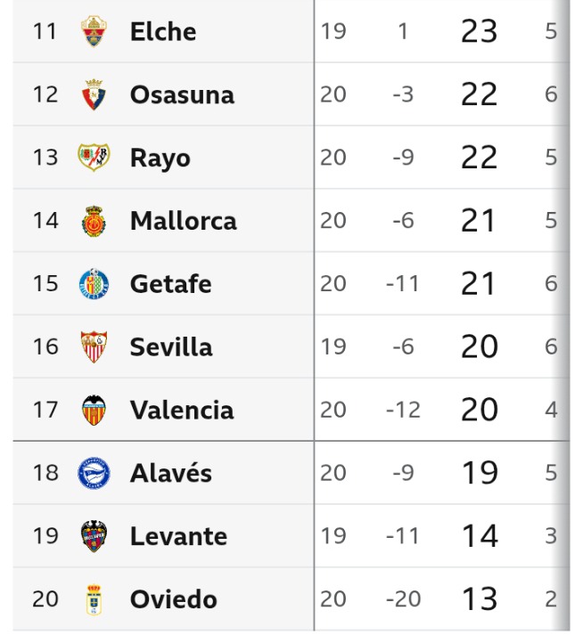Click Oviedo's -20 goal difference
Image resolution: width=583 pixels, height=635 pixels.
point(403,599)
